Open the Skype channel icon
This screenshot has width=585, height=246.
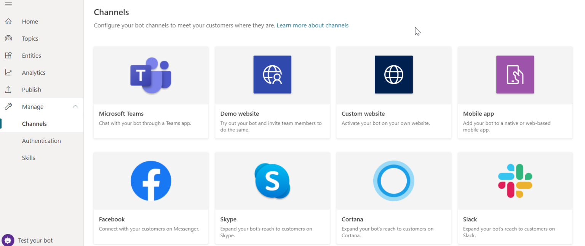click(272, 181)
